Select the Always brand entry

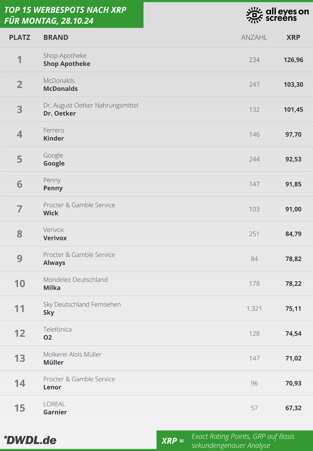click(x=54, y=263)
